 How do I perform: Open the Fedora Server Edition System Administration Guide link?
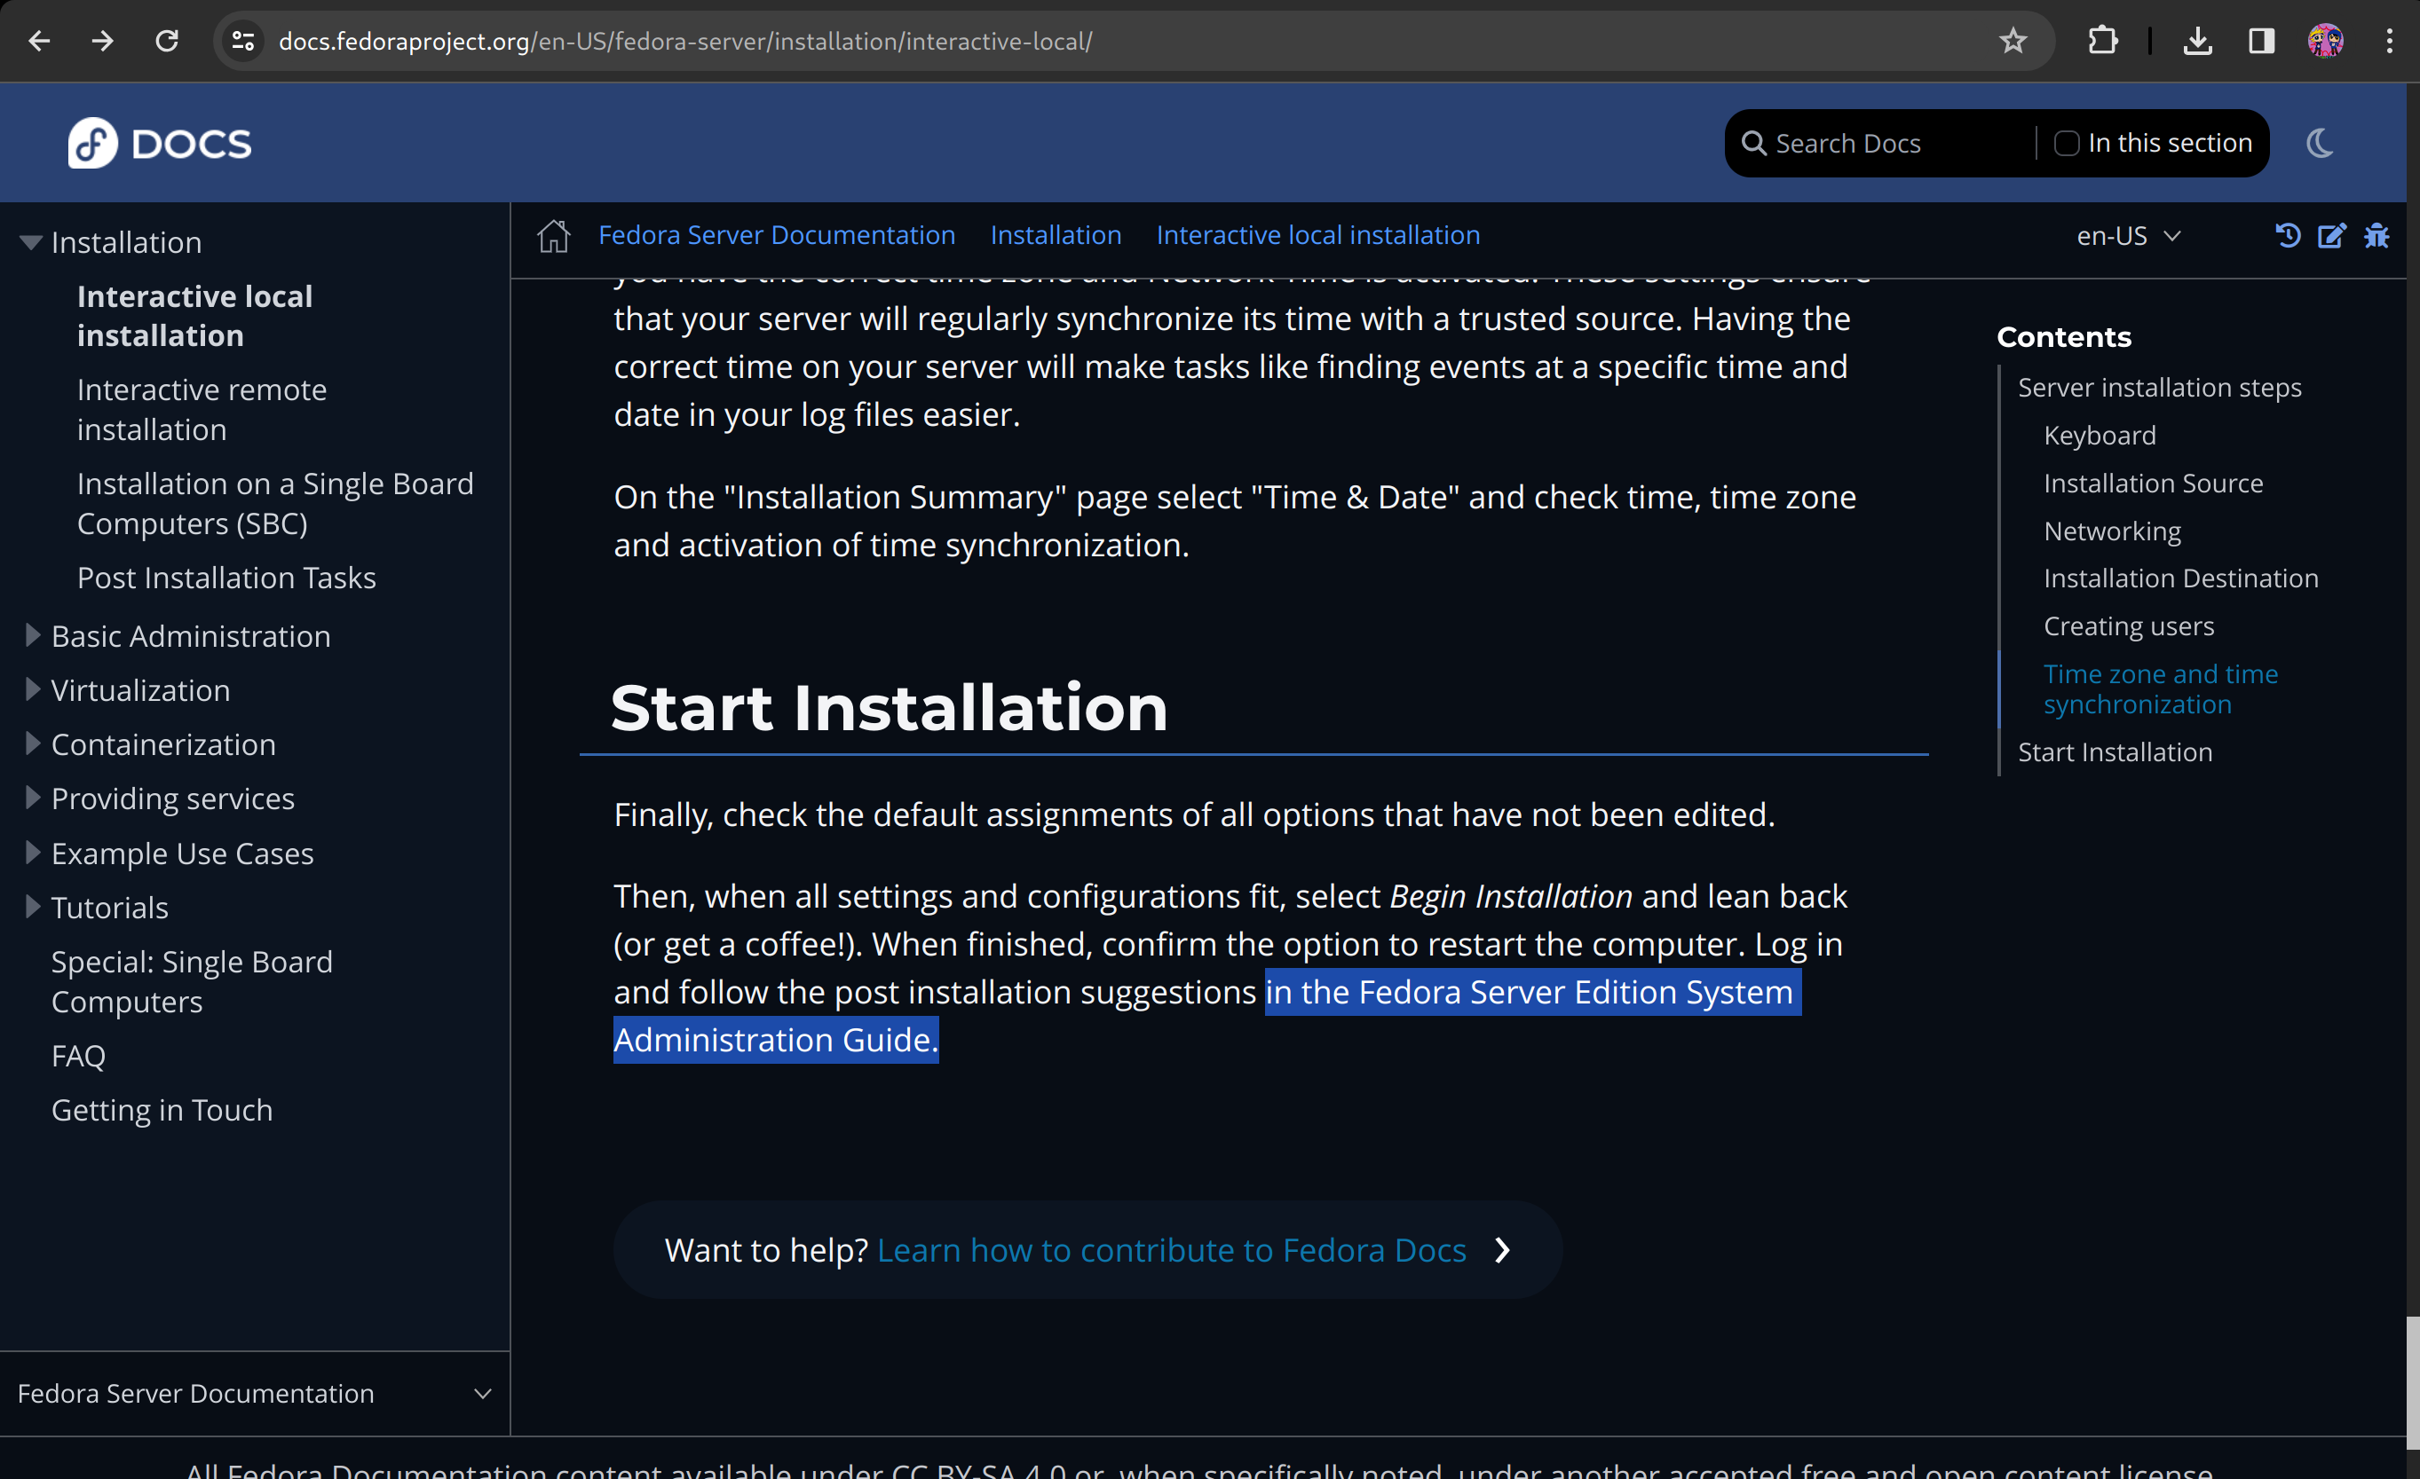tap(1208, 1016)
